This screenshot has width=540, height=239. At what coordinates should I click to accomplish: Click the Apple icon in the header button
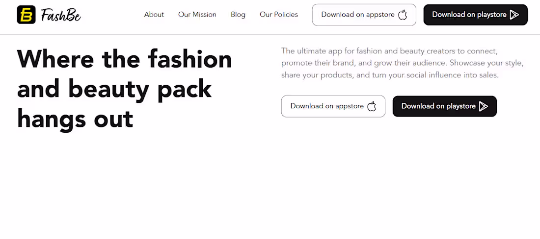point(403,15)
